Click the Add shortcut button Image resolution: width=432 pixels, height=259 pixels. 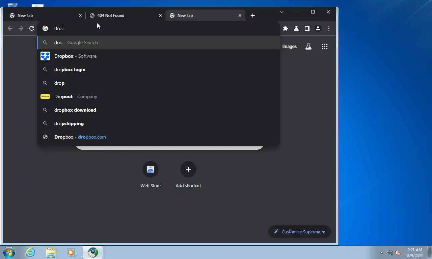coord(188,175)
